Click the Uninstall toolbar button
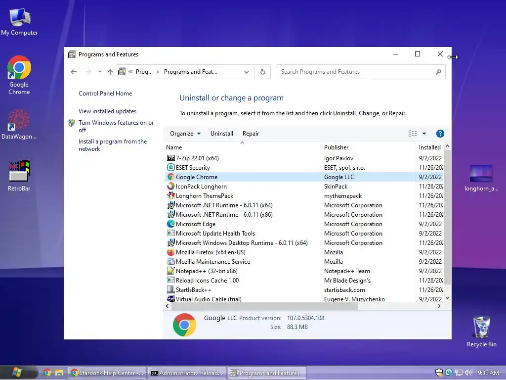506x380 pixels. 222,134
